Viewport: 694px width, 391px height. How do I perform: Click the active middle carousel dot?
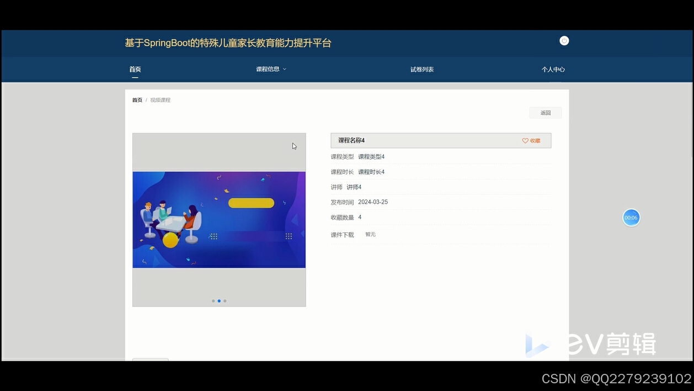[219, 300]
